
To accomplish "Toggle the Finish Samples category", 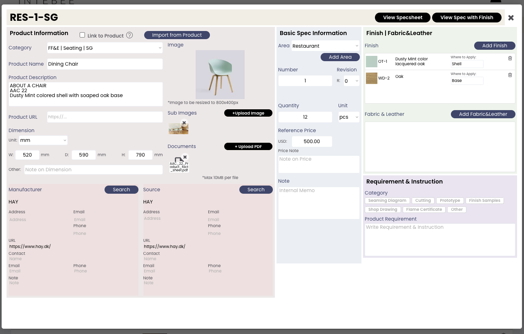I will coord(485,201).
